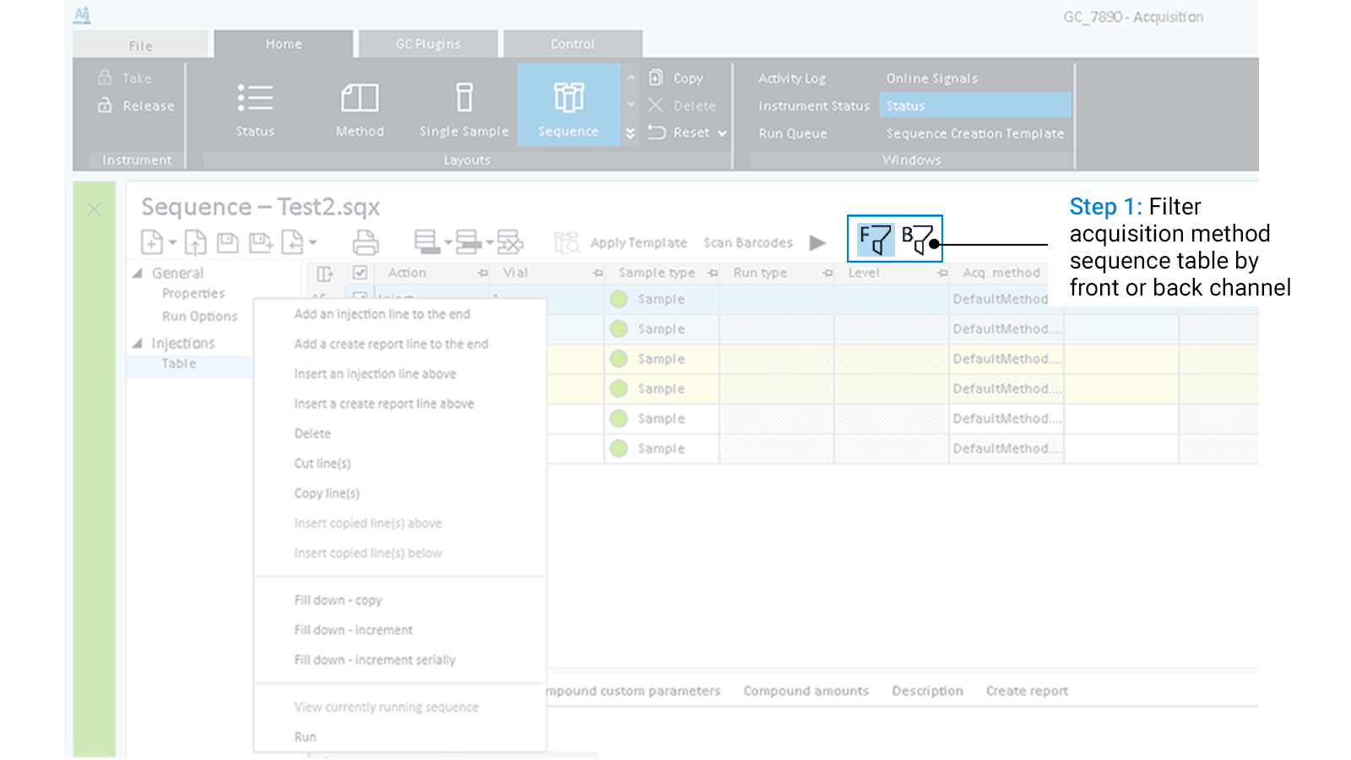Collapse the Injections tree node

(x=139, y=343)
